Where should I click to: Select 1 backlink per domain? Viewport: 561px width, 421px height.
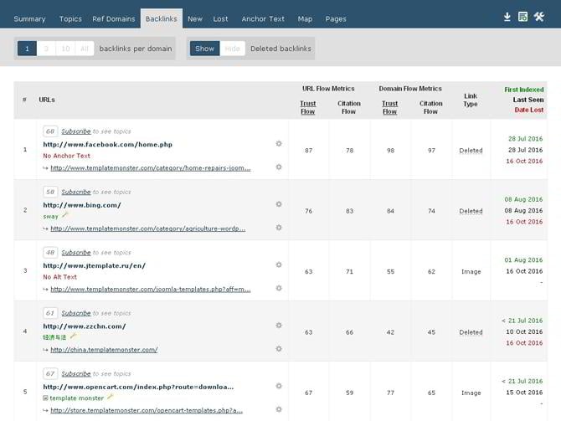(x=26, y=49)
